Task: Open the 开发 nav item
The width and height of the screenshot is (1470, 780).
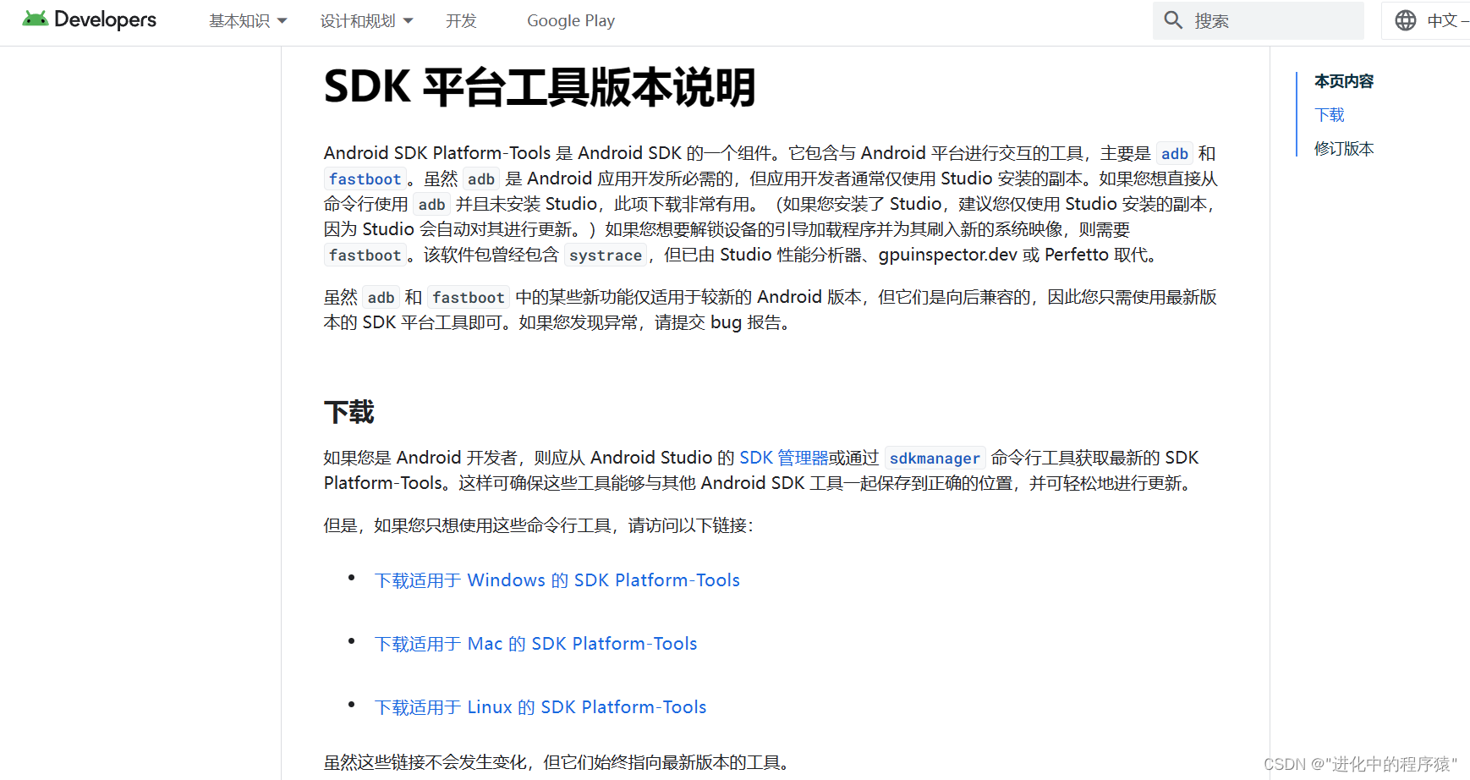Action: click(461, 20)
